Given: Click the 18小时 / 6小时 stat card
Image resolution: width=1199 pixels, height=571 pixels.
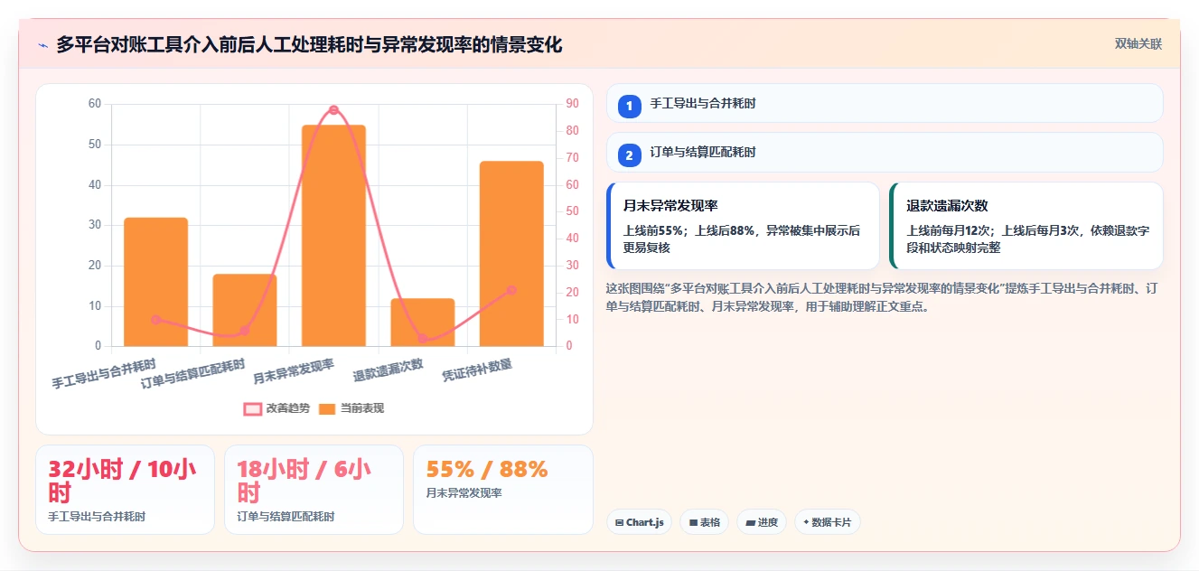Looking at the screenshot, I should point(314,490).
